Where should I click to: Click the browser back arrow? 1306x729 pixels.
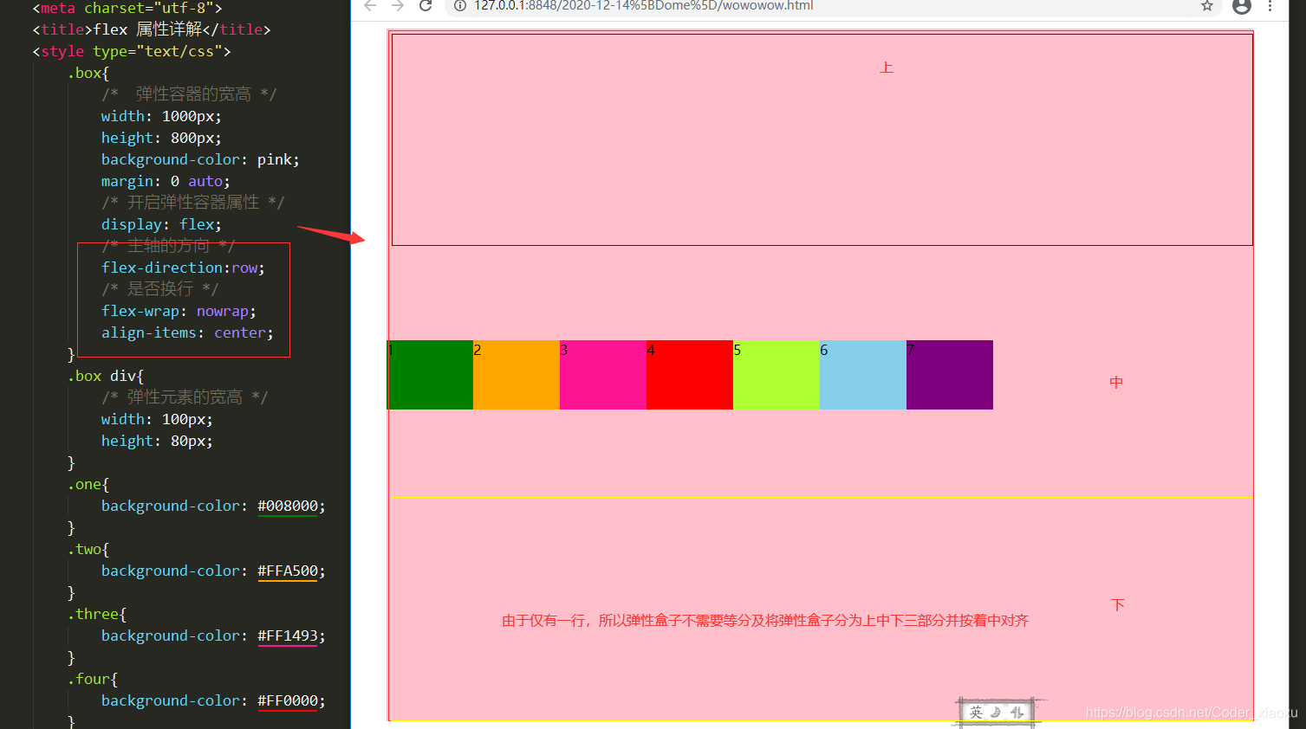[370, 5]
